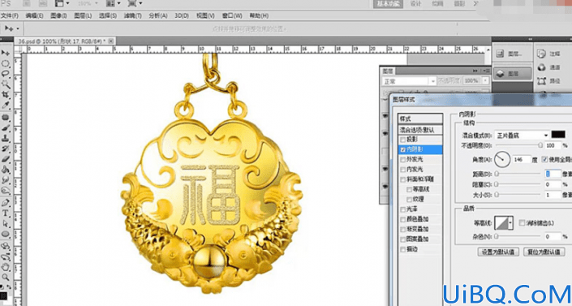
Task: Select the Zoom tool
Action: coord(6,277)
